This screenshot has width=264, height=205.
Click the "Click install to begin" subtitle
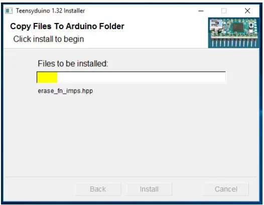click(x=49, y=39)
